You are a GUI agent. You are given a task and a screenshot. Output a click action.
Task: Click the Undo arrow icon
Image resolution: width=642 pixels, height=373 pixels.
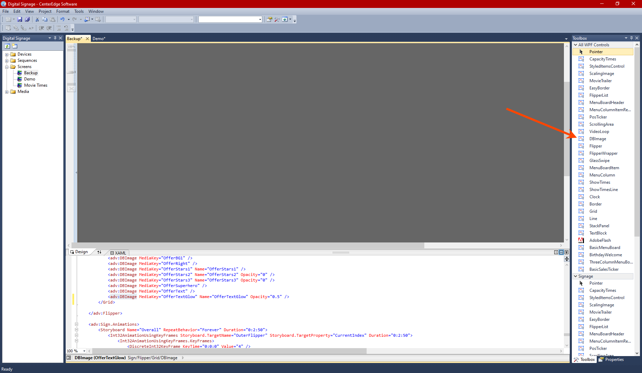pyautogui.click(x=62, y=19)
